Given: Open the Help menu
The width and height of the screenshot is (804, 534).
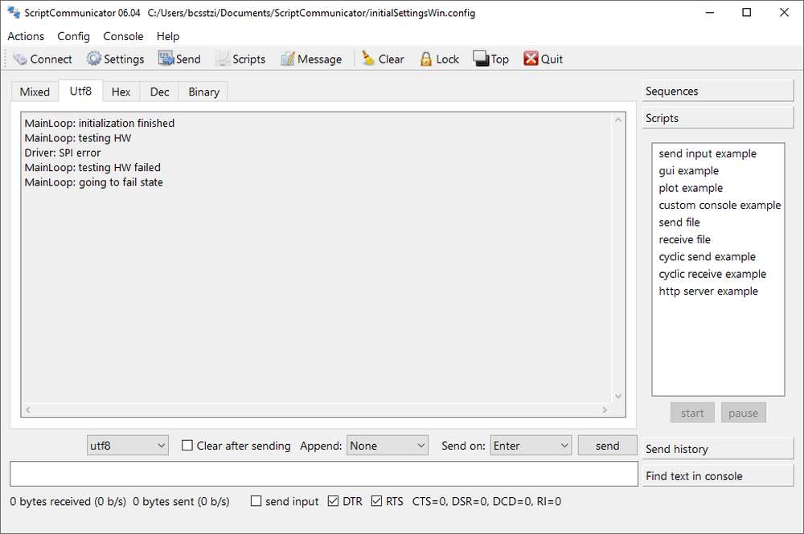Looking at the screenshot, I should coord(168,36).
